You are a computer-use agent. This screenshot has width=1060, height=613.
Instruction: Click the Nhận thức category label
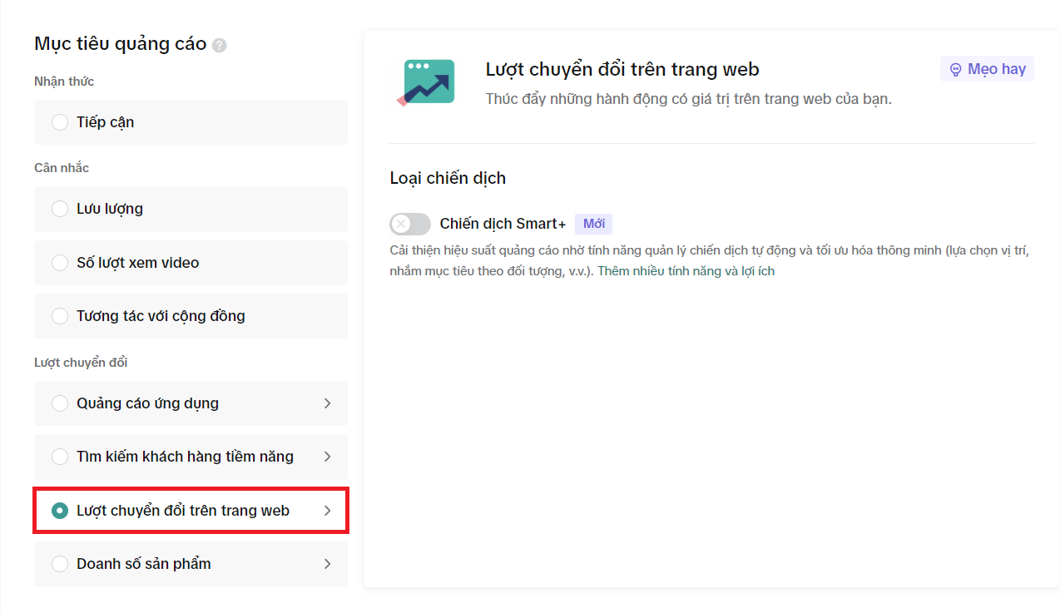pos(64,82)
